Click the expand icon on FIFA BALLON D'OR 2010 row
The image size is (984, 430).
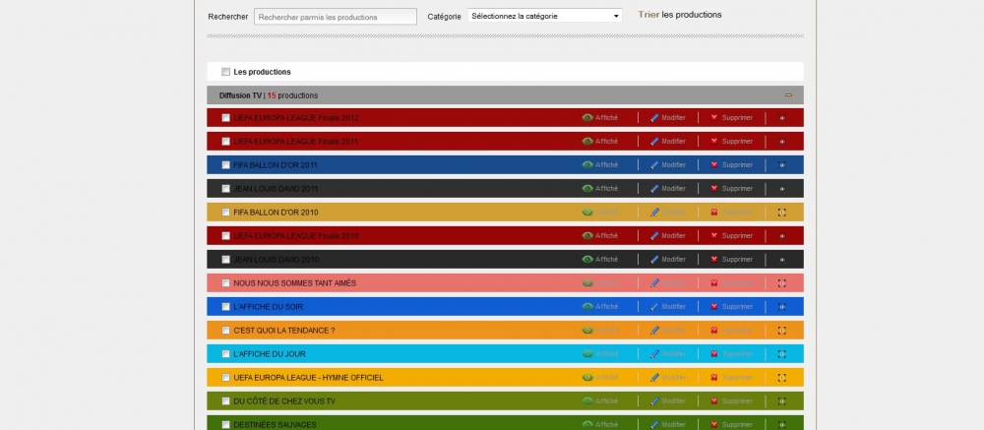[x=782, y=213]
